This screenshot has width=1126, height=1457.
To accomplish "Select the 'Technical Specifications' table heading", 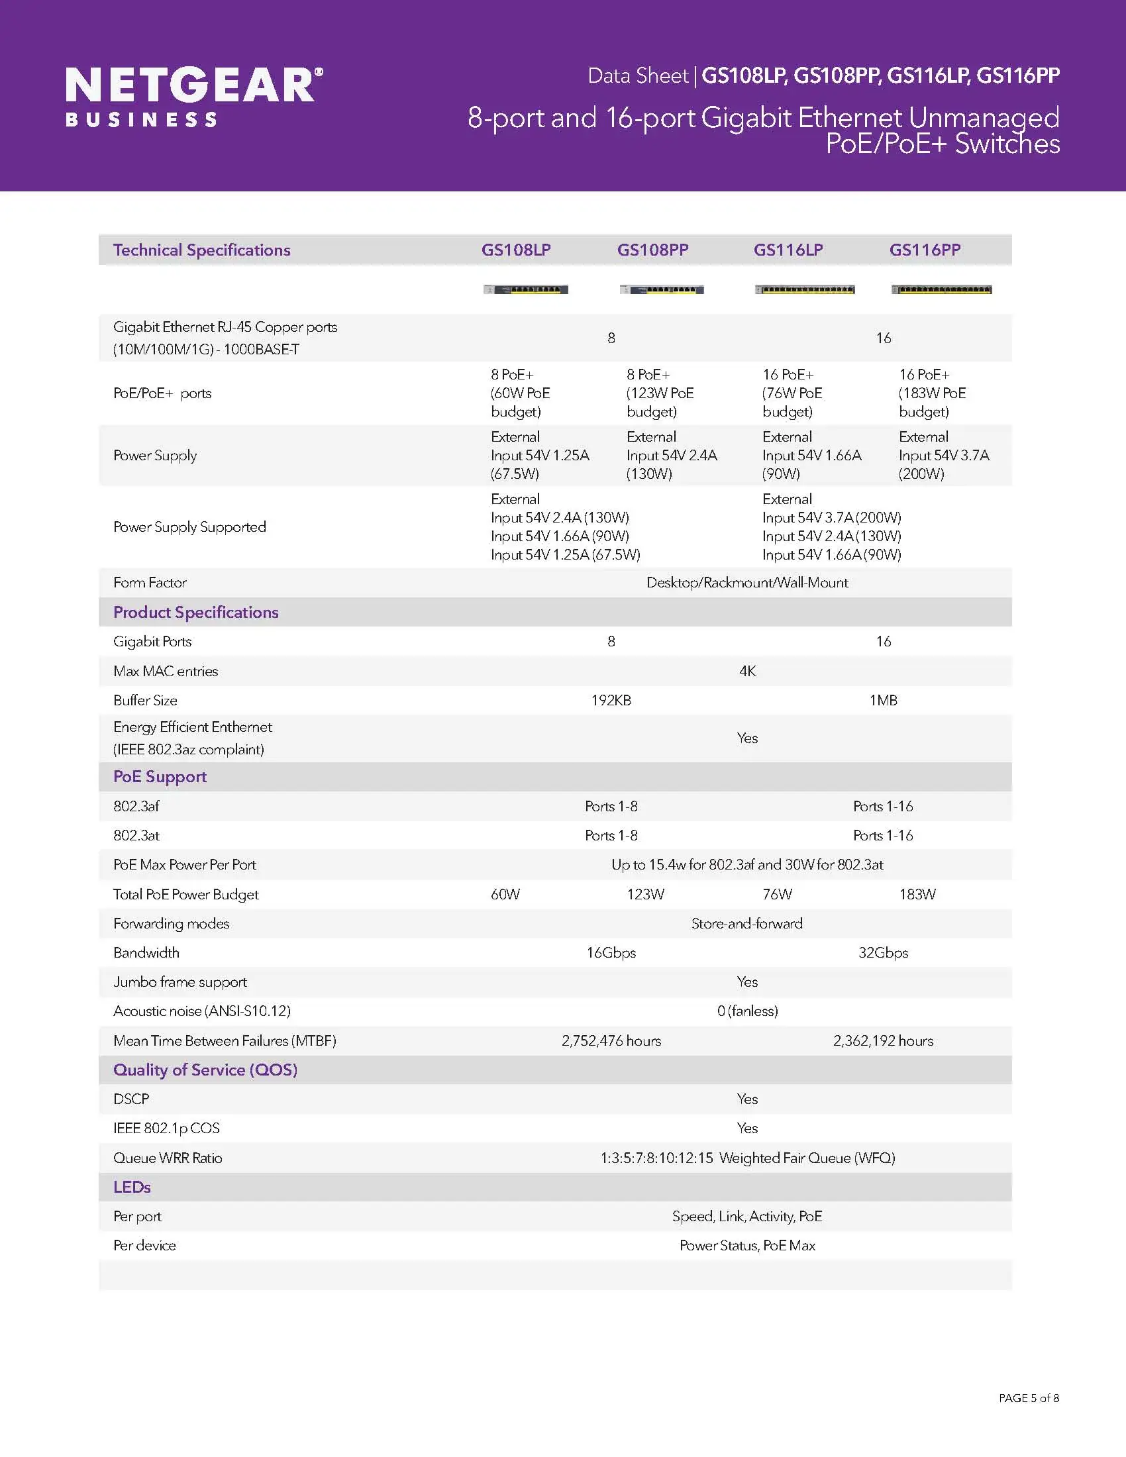I will 201,250.
